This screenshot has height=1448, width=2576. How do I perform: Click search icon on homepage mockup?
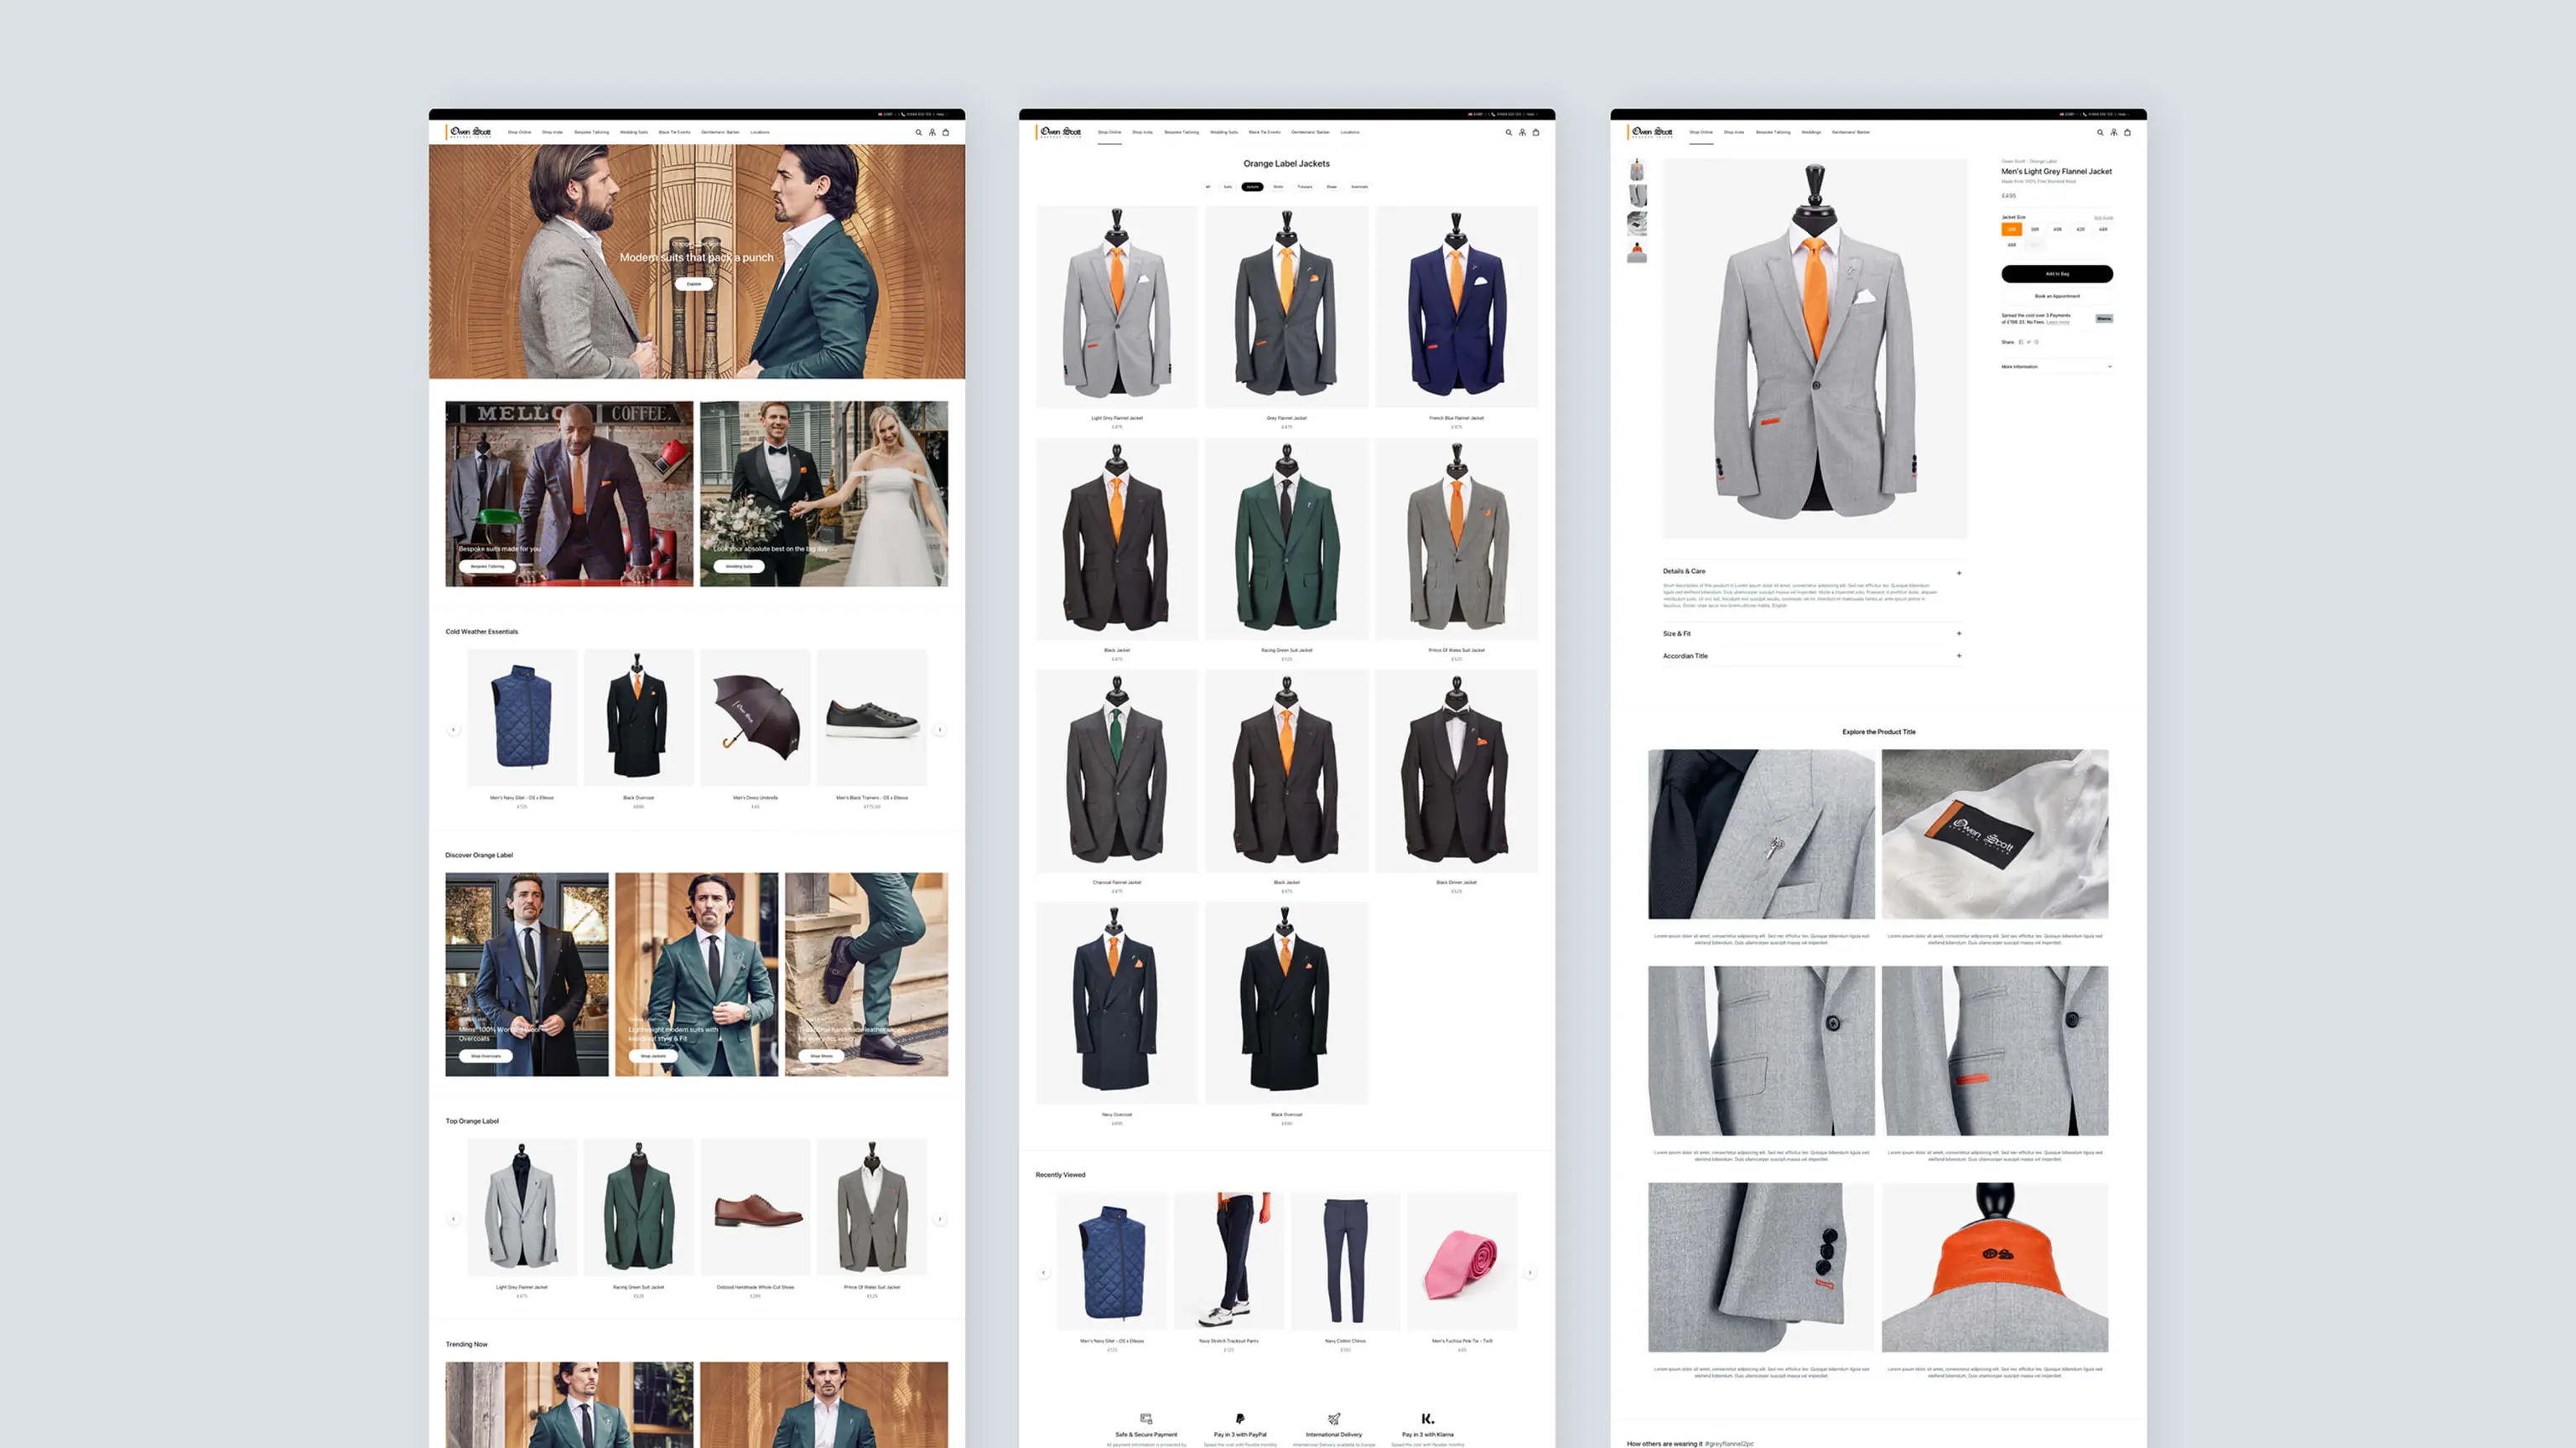coord(918,132)
